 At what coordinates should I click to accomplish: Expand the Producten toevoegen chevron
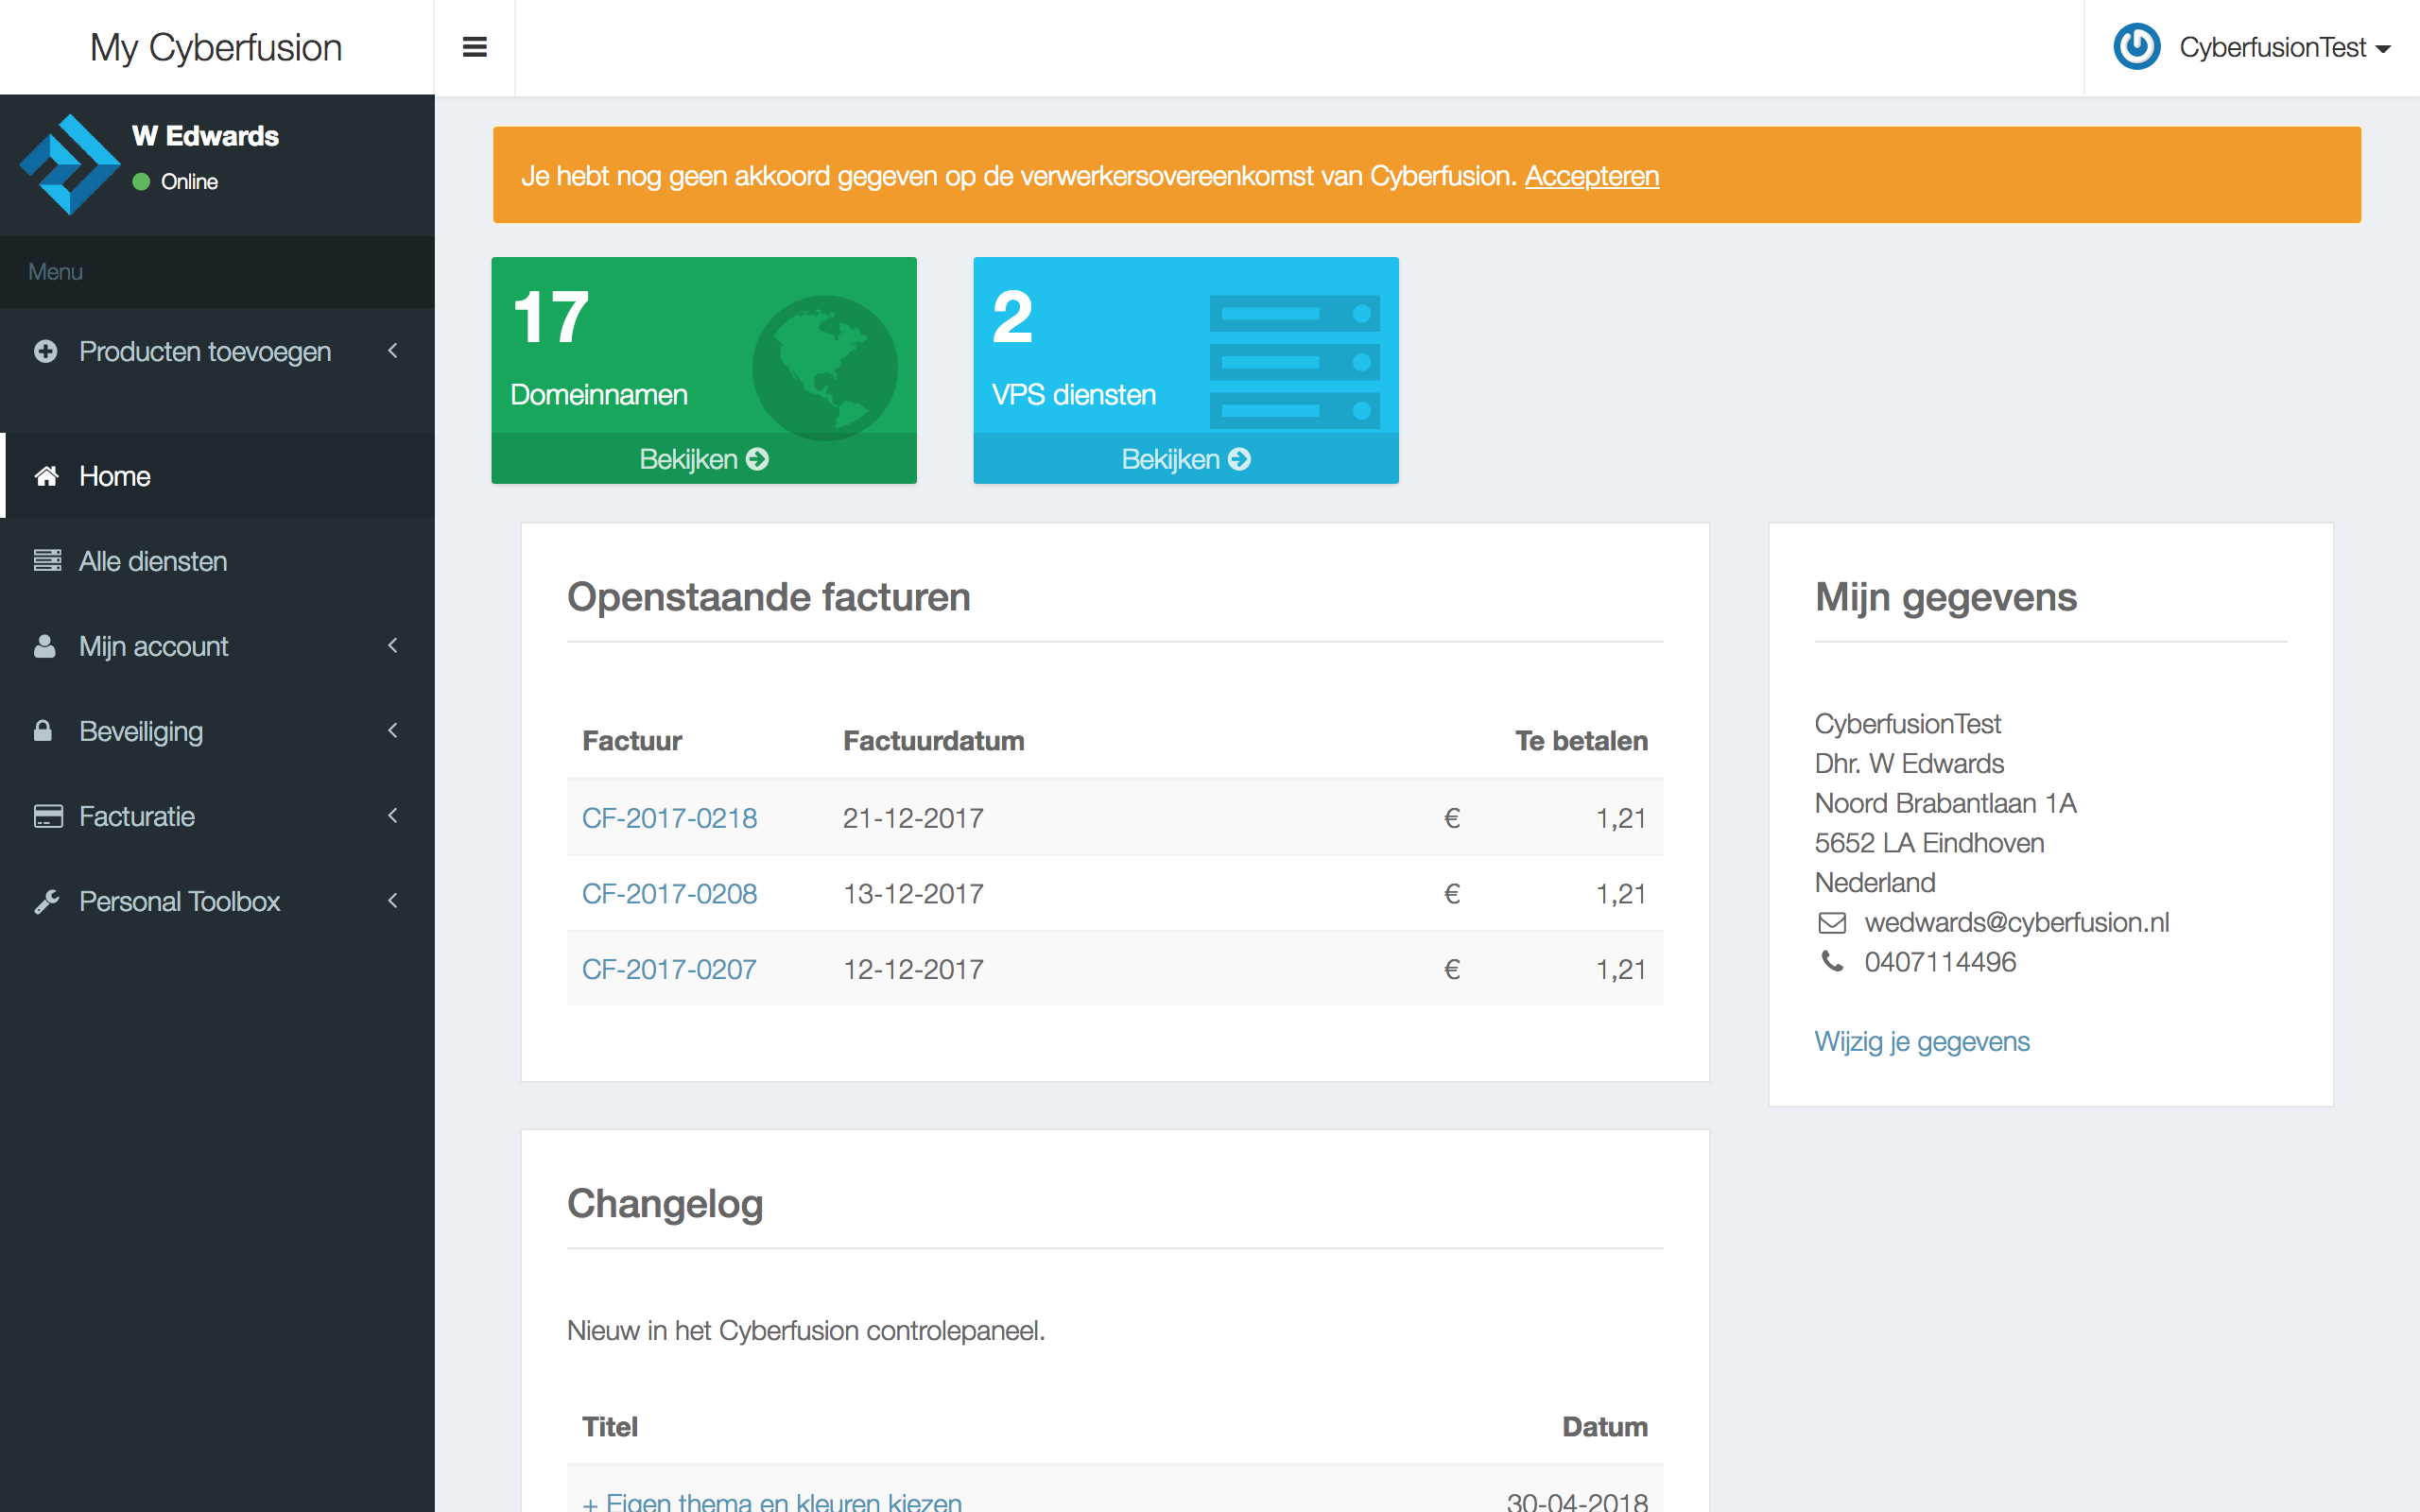click(x=393, y=351)
